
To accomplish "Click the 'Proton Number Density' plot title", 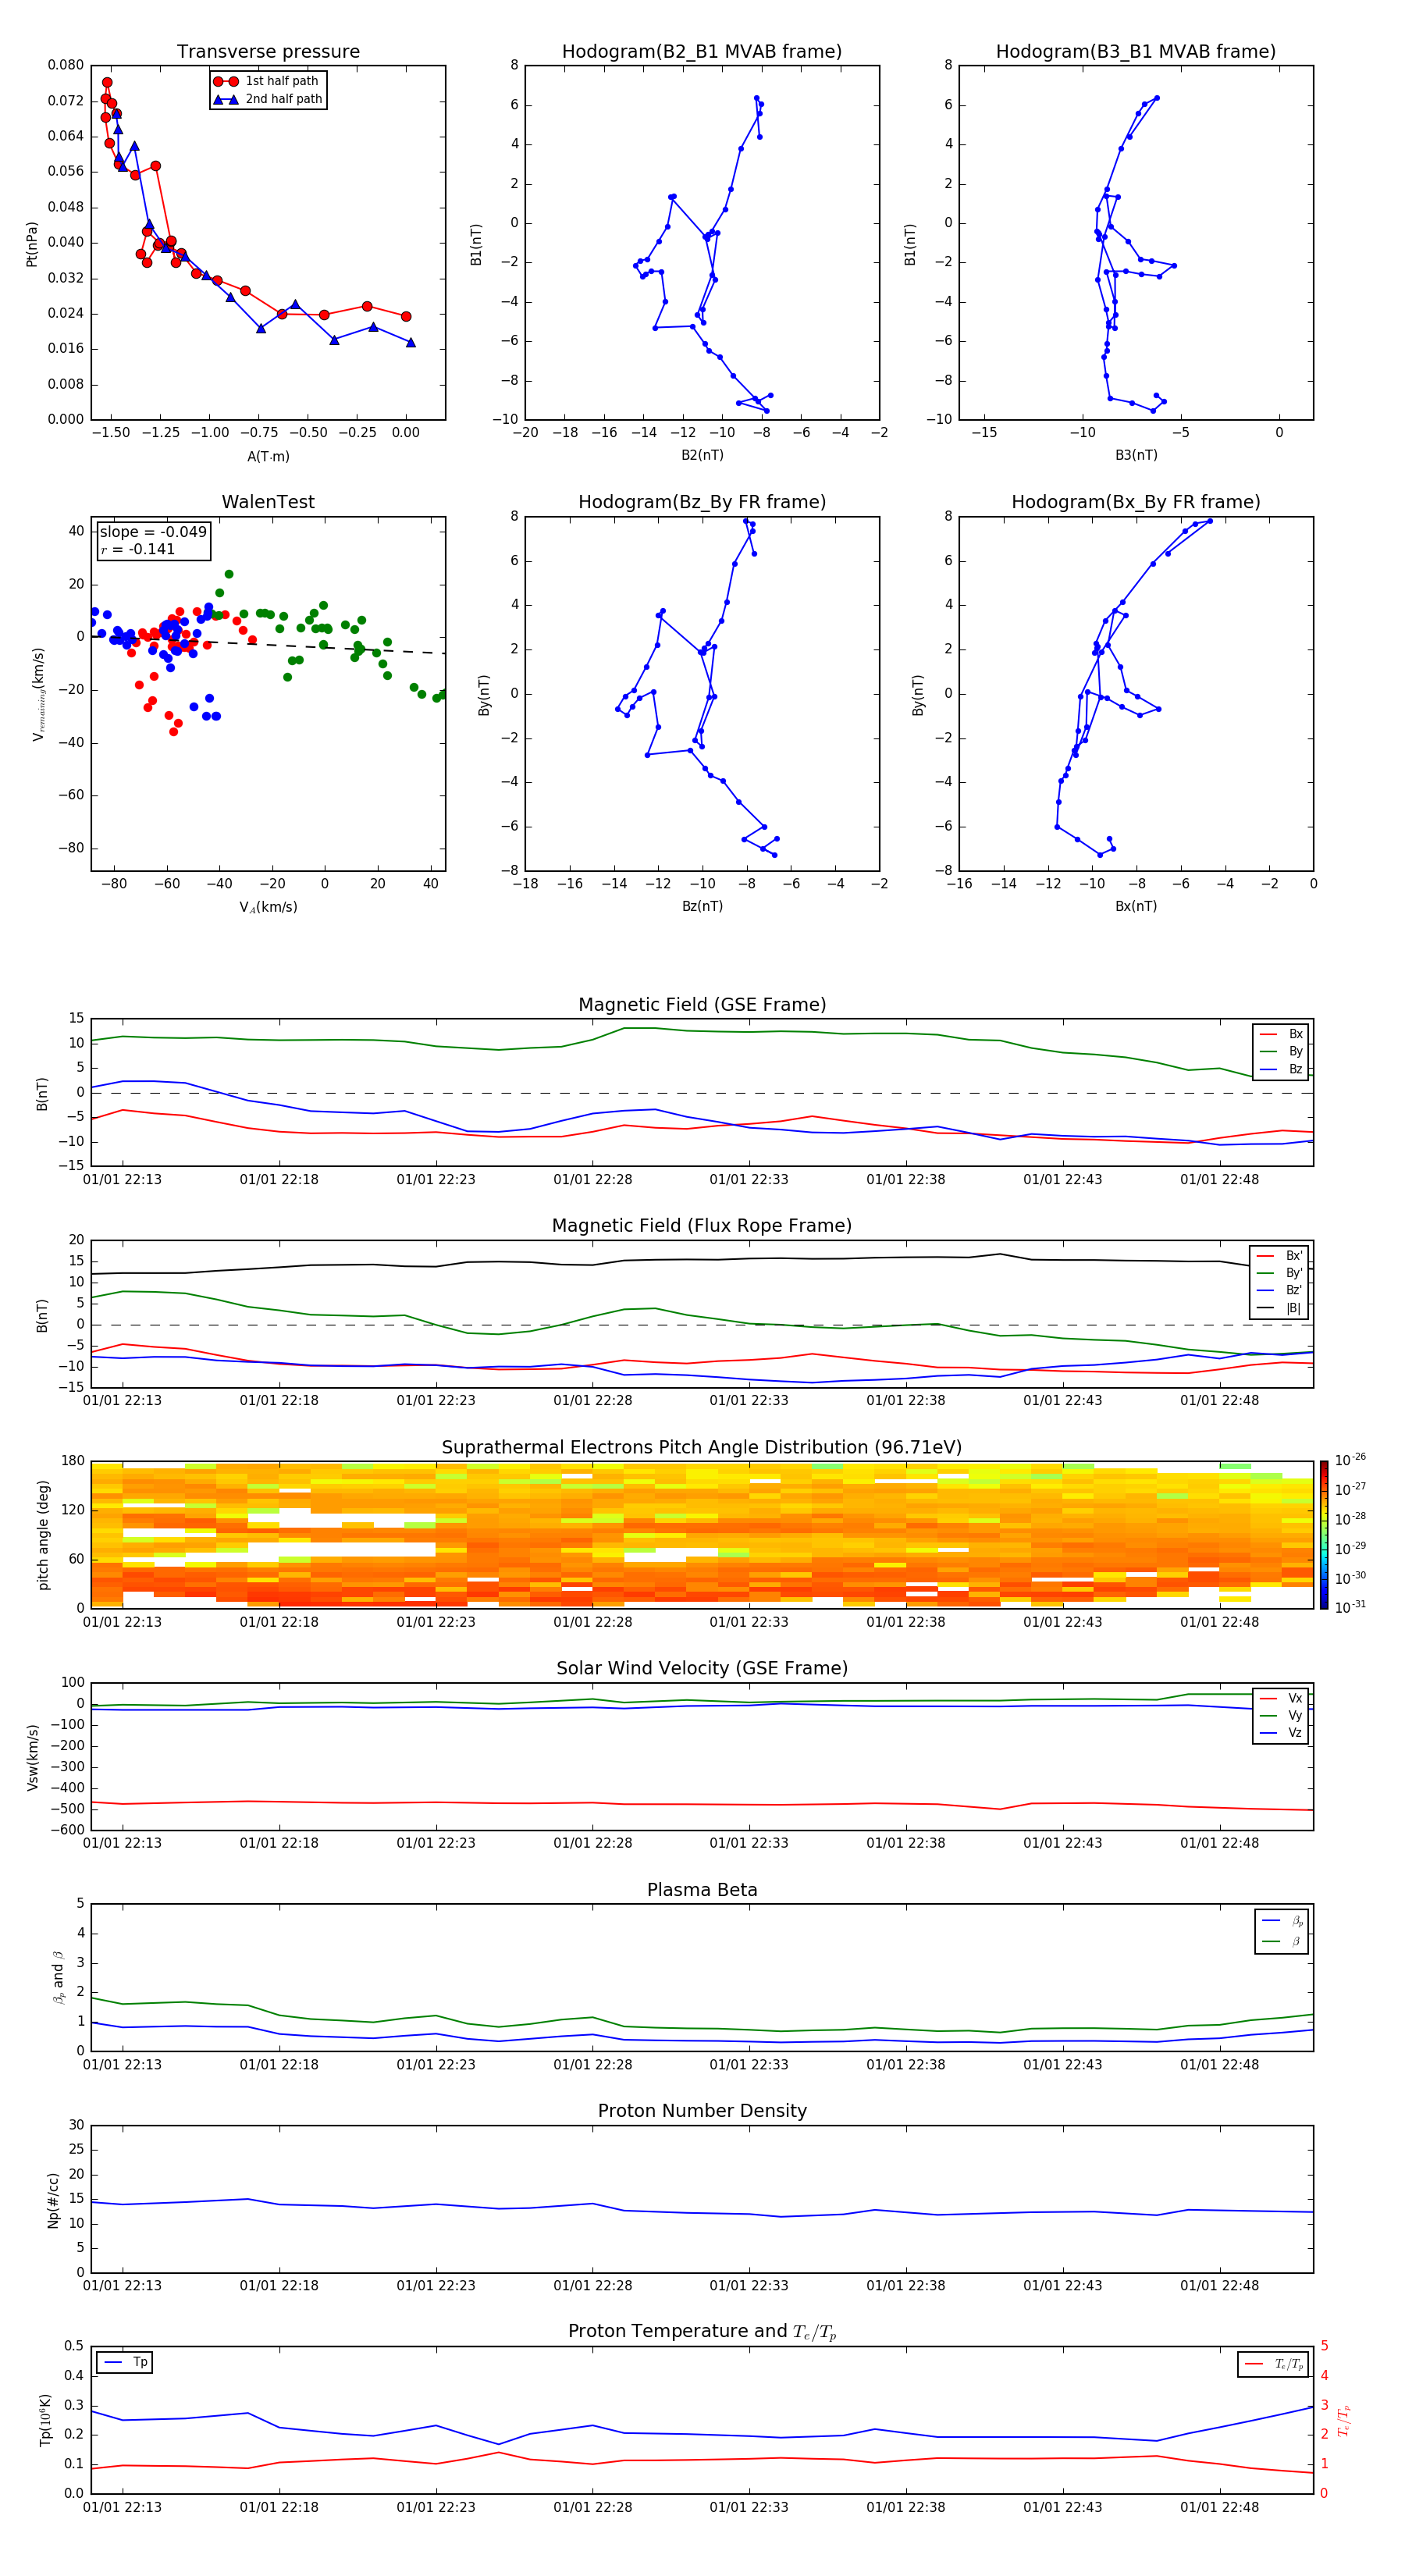I will (702, 2111).
